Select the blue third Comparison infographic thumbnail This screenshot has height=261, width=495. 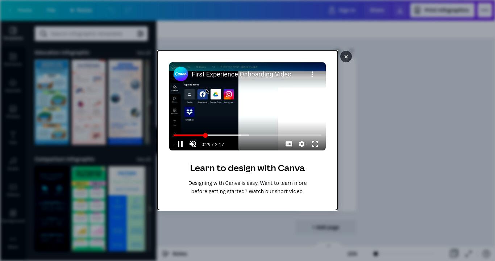tap(126, 209)
